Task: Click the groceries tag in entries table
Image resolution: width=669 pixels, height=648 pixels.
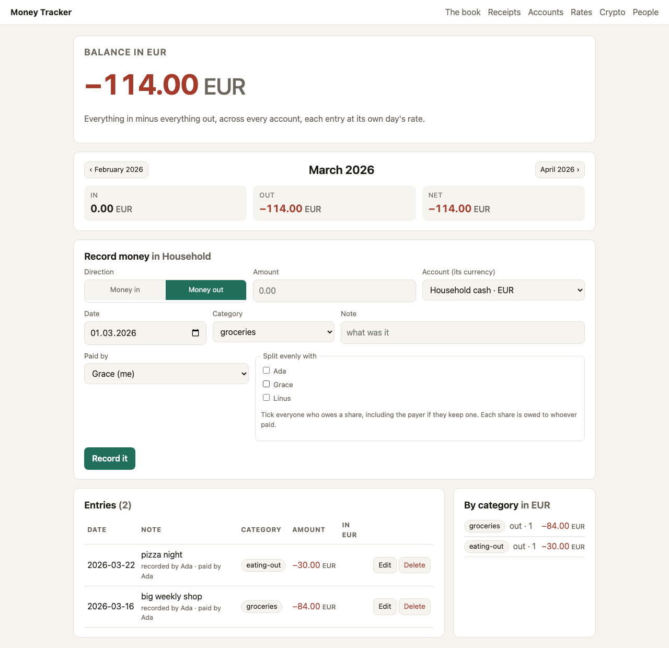Action: pyautogui.click(x=261, y=606)
